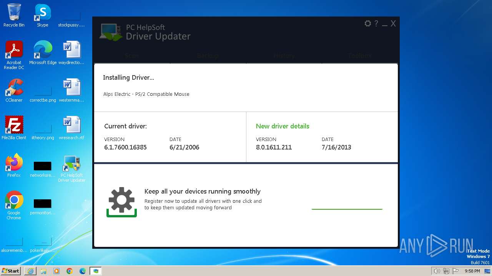Switch to the Toolbox tab

click(x=360, y=56)
